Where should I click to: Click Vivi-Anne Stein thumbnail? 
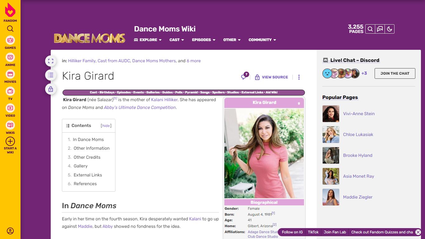pos(331,114)
